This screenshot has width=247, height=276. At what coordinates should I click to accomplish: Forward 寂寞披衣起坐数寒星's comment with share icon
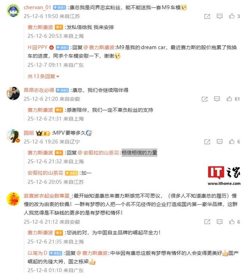pos(207,222)
